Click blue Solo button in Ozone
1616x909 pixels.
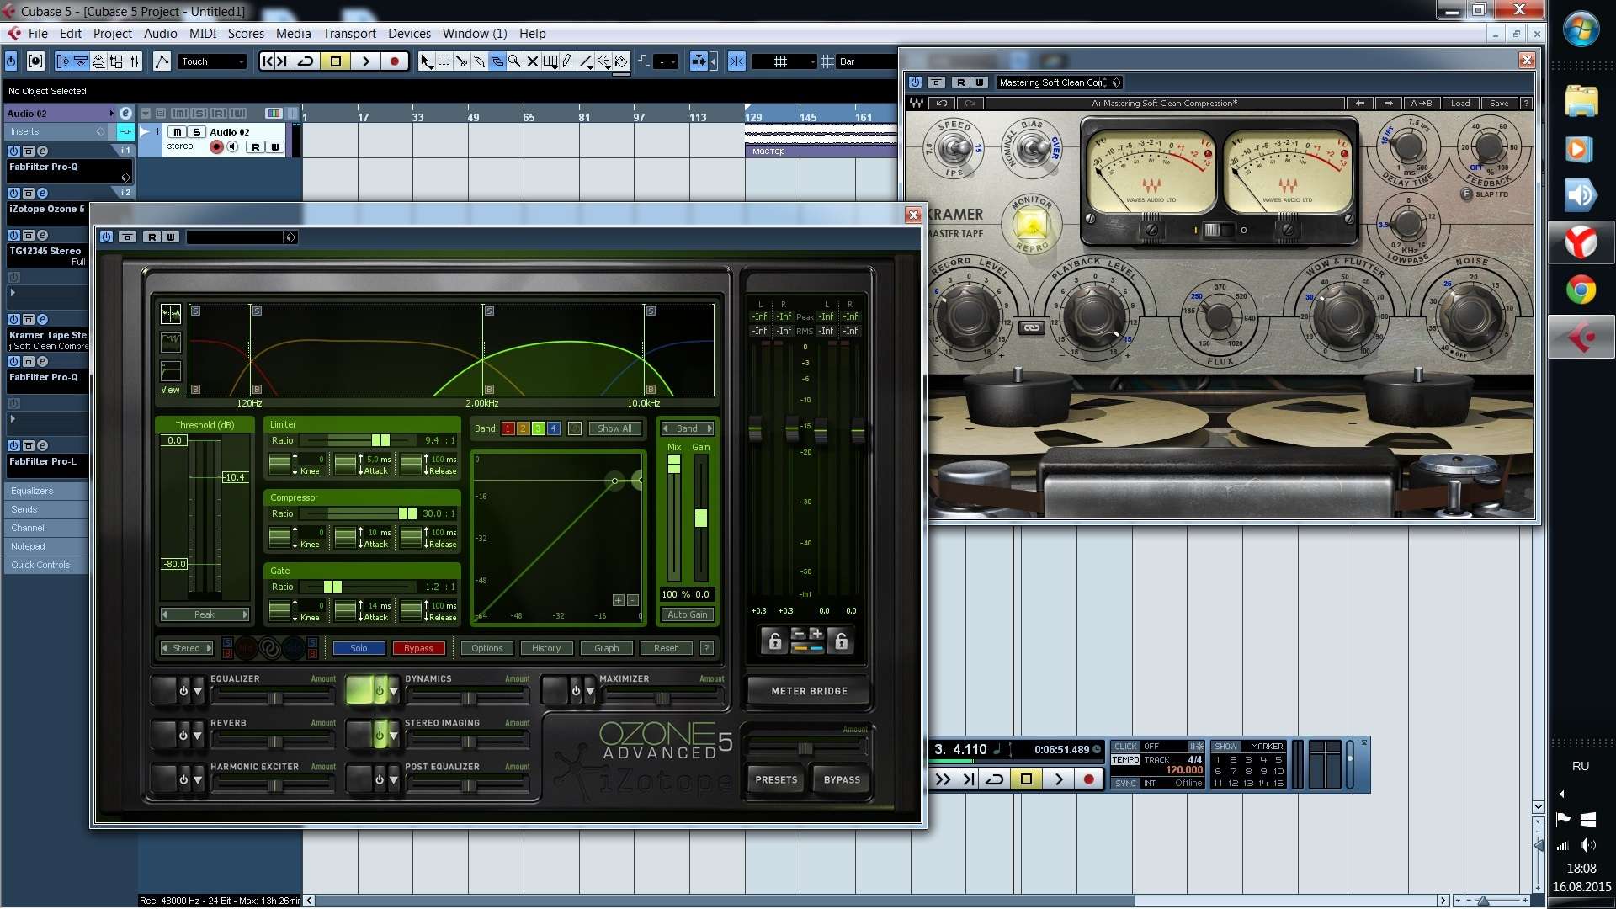[x=359, y=648]
